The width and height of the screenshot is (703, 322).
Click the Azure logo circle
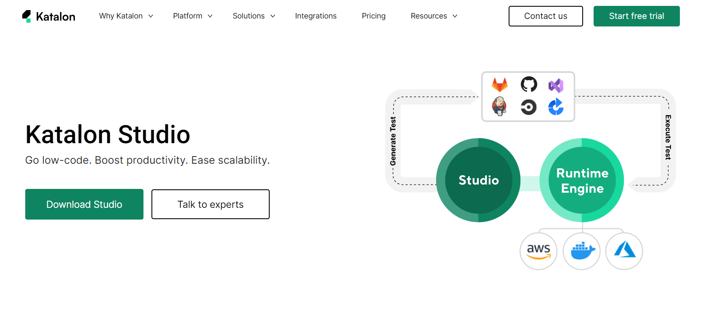624,251
